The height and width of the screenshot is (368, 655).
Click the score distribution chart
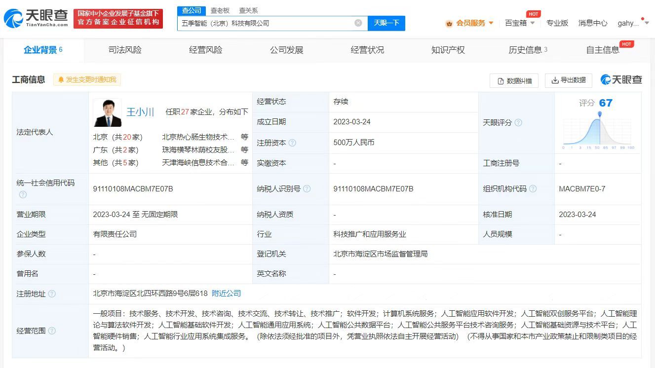[598, 130]
